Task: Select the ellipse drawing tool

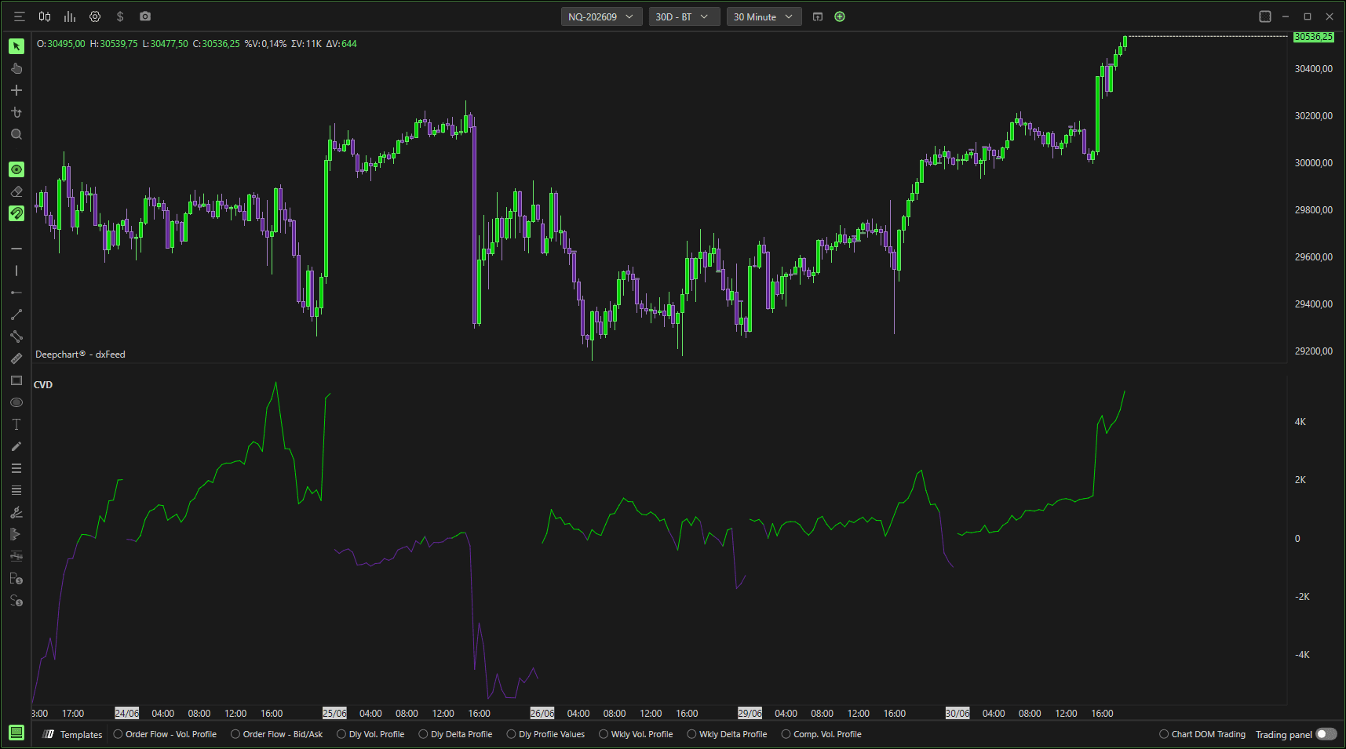Action: coord(16,402)
